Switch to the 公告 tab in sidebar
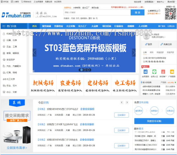The height and width of the screenshot is (155, 177). [145, 52]
